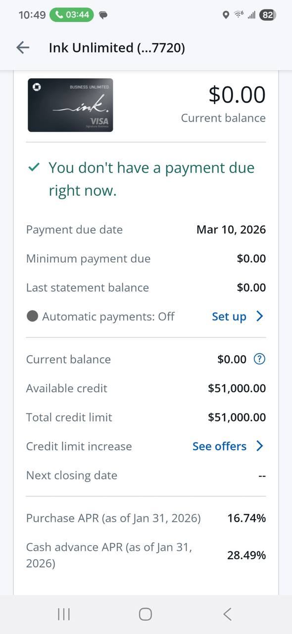Tap the recent apps button in navigation bar
Viewport: 292px width, 634px height.
coord(63,614)
